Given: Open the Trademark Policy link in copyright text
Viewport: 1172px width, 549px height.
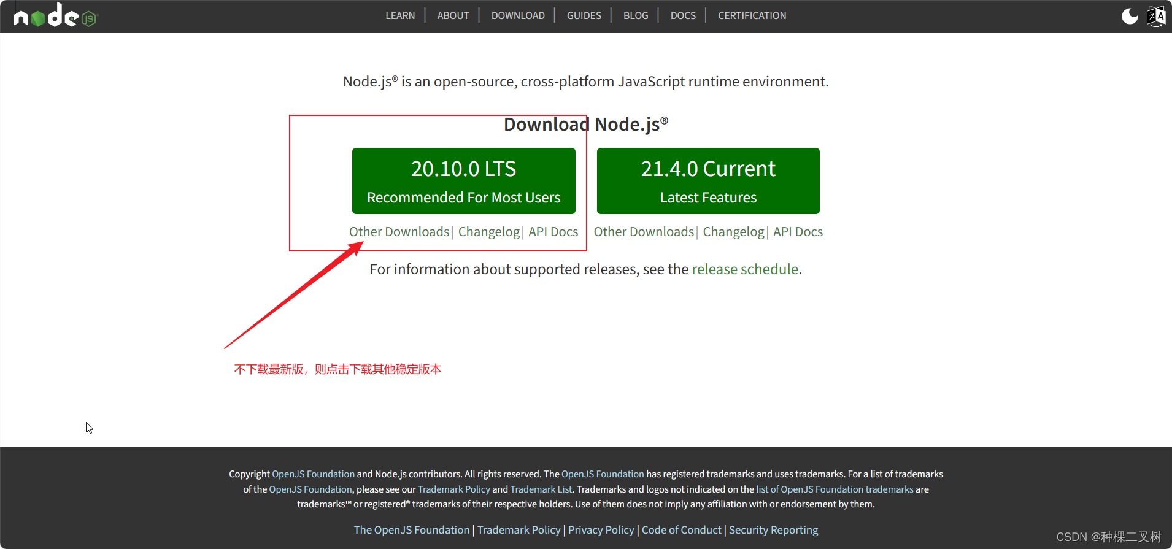Looking at the screenshot, I should 454,489.
